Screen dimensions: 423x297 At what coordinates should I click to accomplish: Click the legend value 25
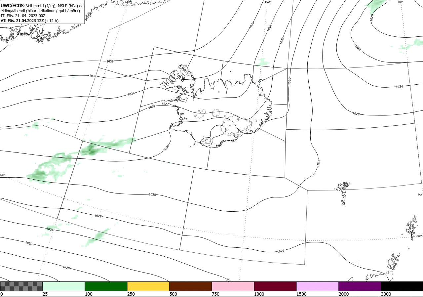point(45,294)
